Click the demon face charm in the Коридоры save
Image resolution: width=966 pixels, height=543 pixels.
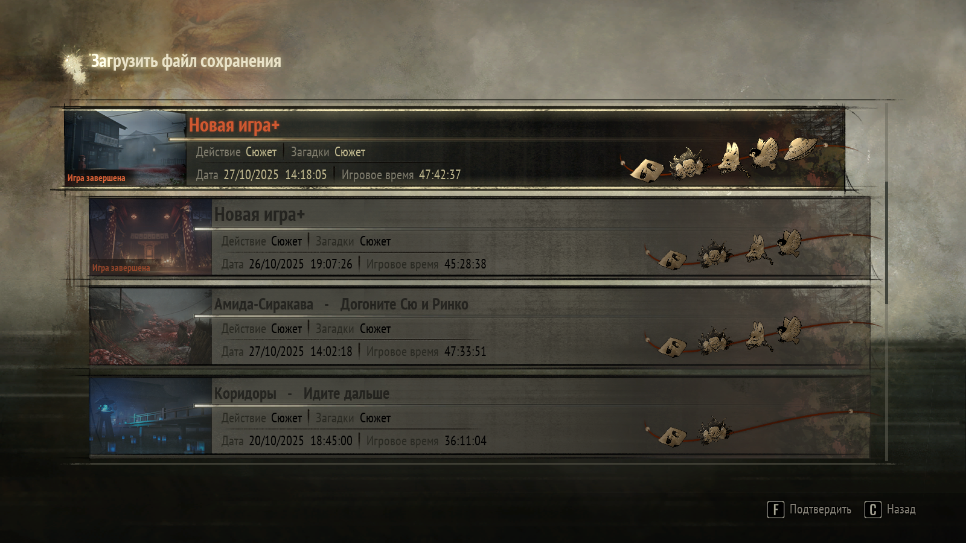click(714, 431)
